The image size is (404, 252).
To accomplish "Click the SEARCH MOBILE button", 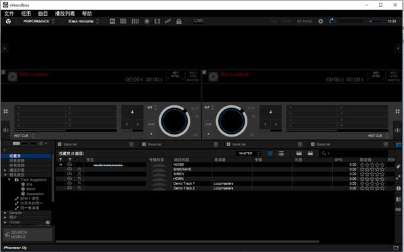I will pyautogui.click(x=28, y=234).
